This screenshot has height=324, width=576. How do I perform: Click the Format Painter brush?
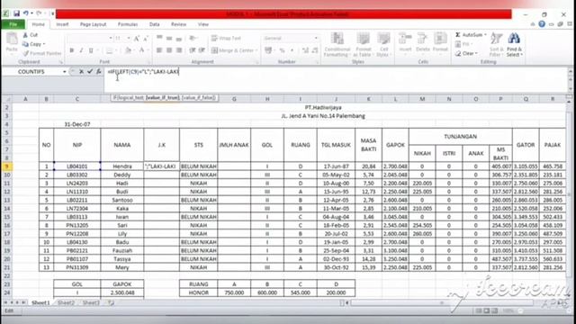pyautogui.click(x=41, y=53)
